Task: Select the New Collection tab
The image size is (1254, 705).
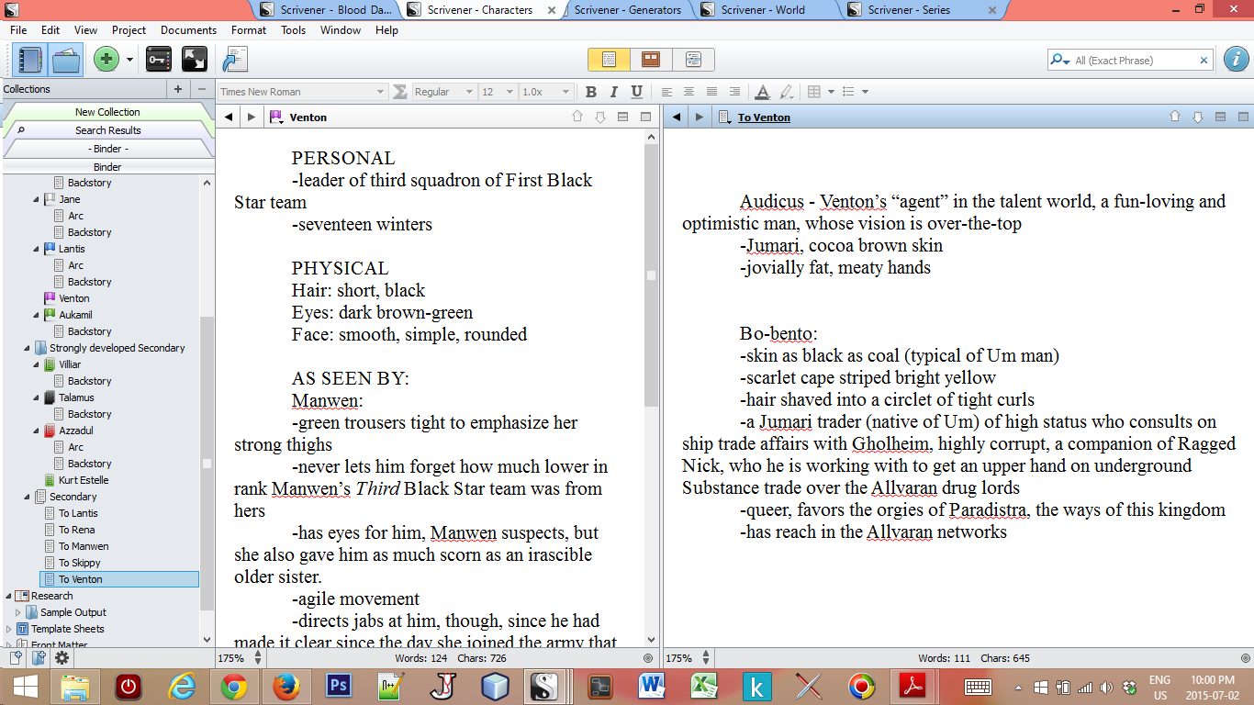Action: coord(107,112)
